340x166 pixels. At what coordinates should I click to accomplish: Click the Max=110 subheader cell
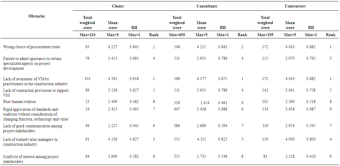[87, 35]
